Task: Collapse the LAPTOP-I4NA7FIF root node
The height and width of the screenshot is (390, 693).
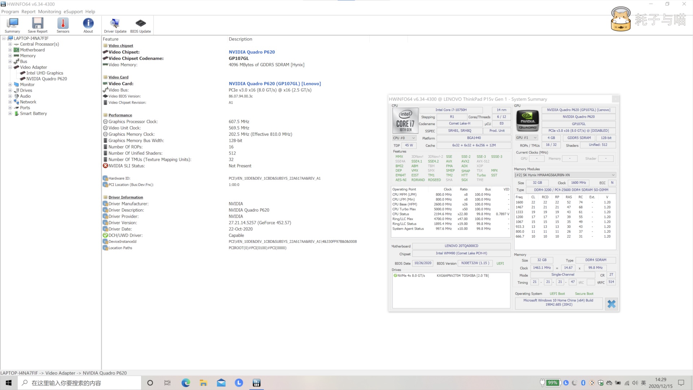Action: tap(4, 38)
